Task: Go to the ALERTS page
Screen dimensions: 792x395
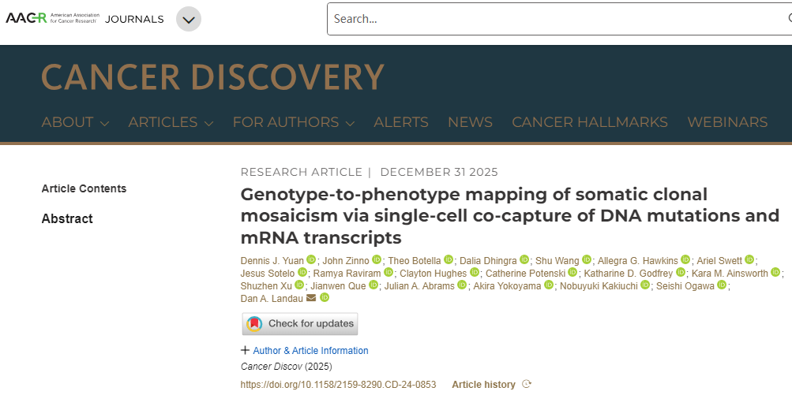Action: pyautogui.click(x=400, y=122)
